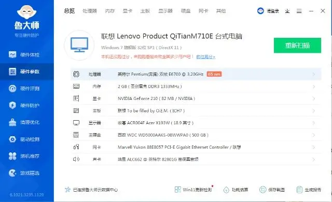Click the green 重新扫描 button

[x=297, y=46]
